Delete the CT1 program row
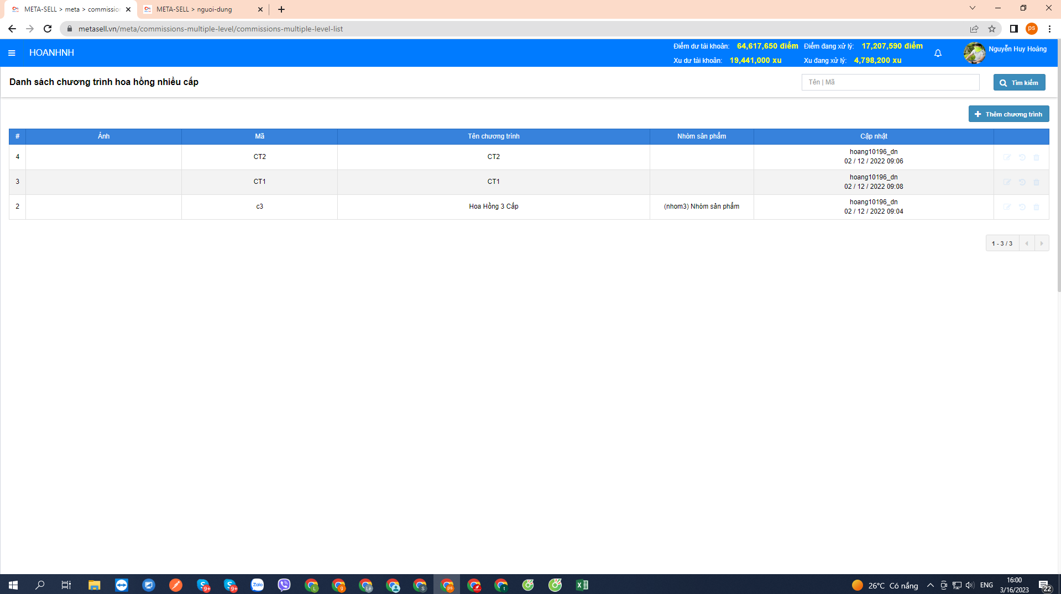Screen dimensions: 1061x594 (1036, 182)
